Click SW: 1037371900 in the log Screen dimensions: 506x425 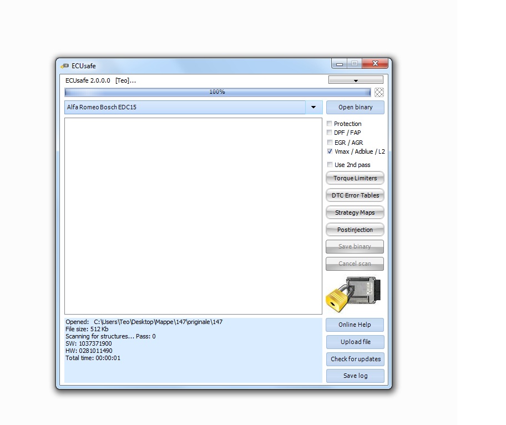[89, 343]
